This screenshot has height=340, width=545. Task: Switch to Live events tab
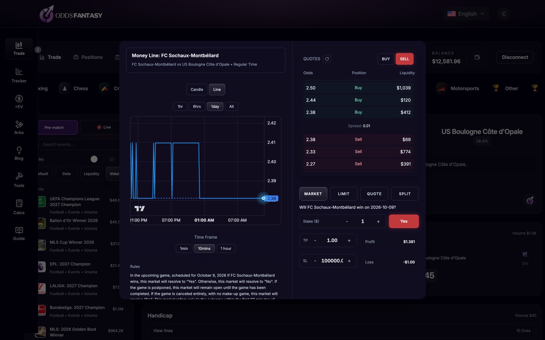pyautogui.click(x=104, y=127)
